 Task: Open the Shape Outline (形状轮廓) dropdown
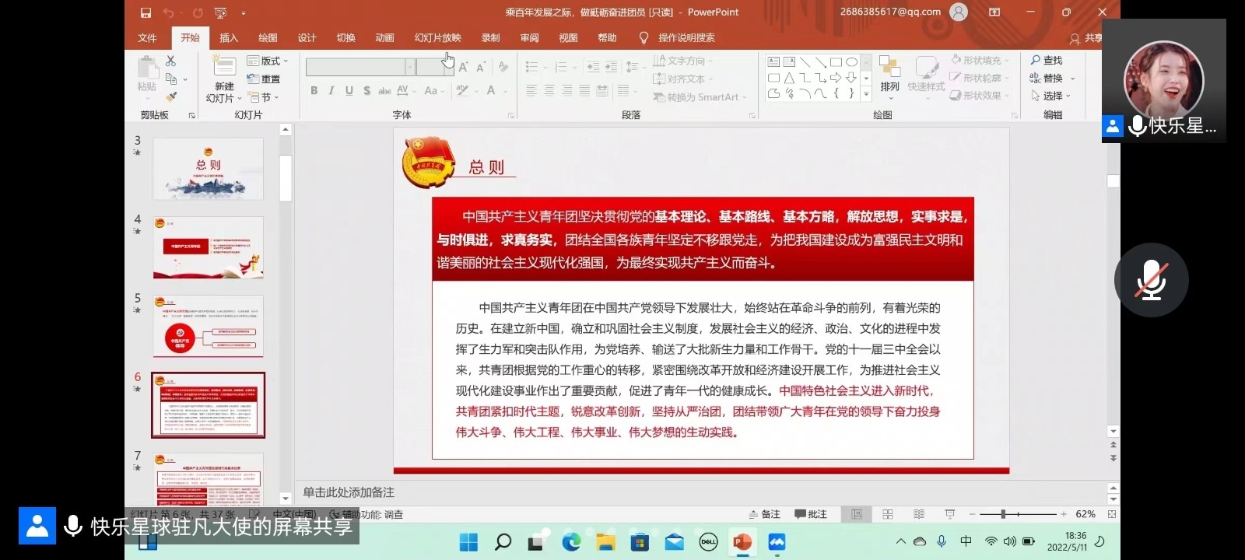point(980,78)
